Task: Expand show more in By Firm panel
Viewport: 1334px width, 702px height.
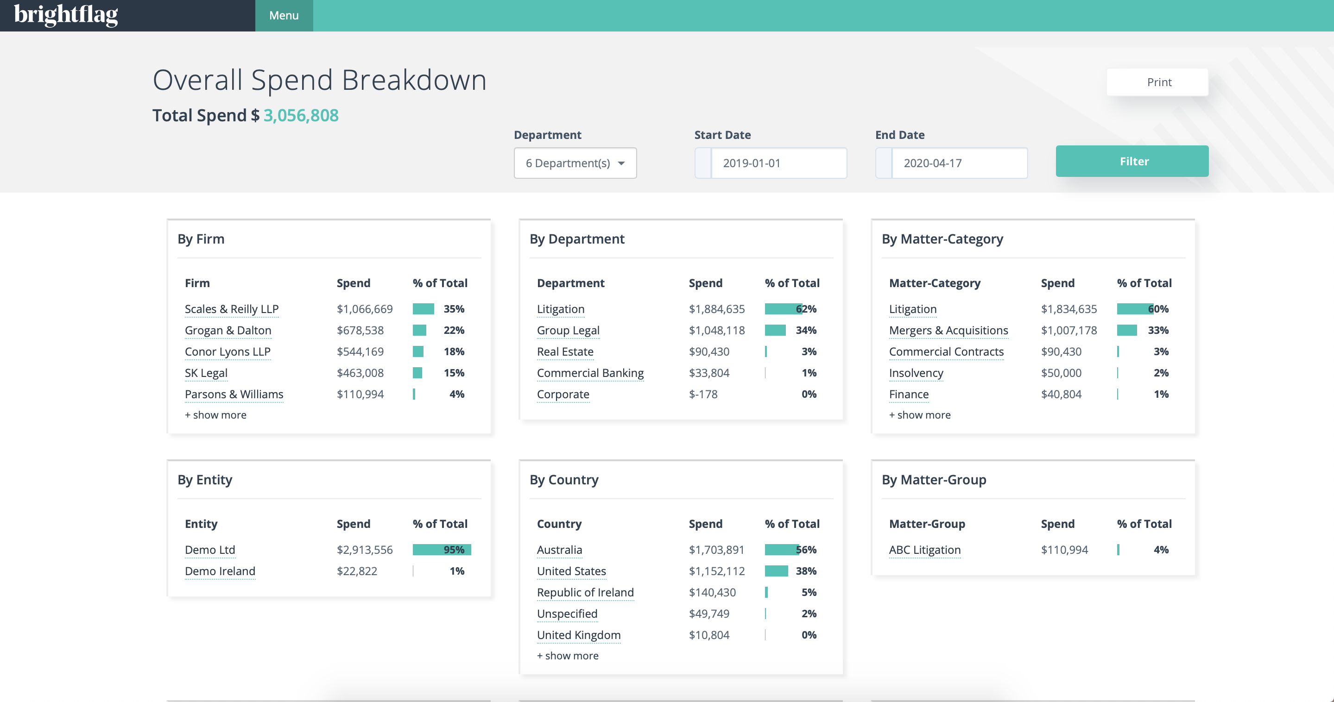Action: (x=215, y=415)
